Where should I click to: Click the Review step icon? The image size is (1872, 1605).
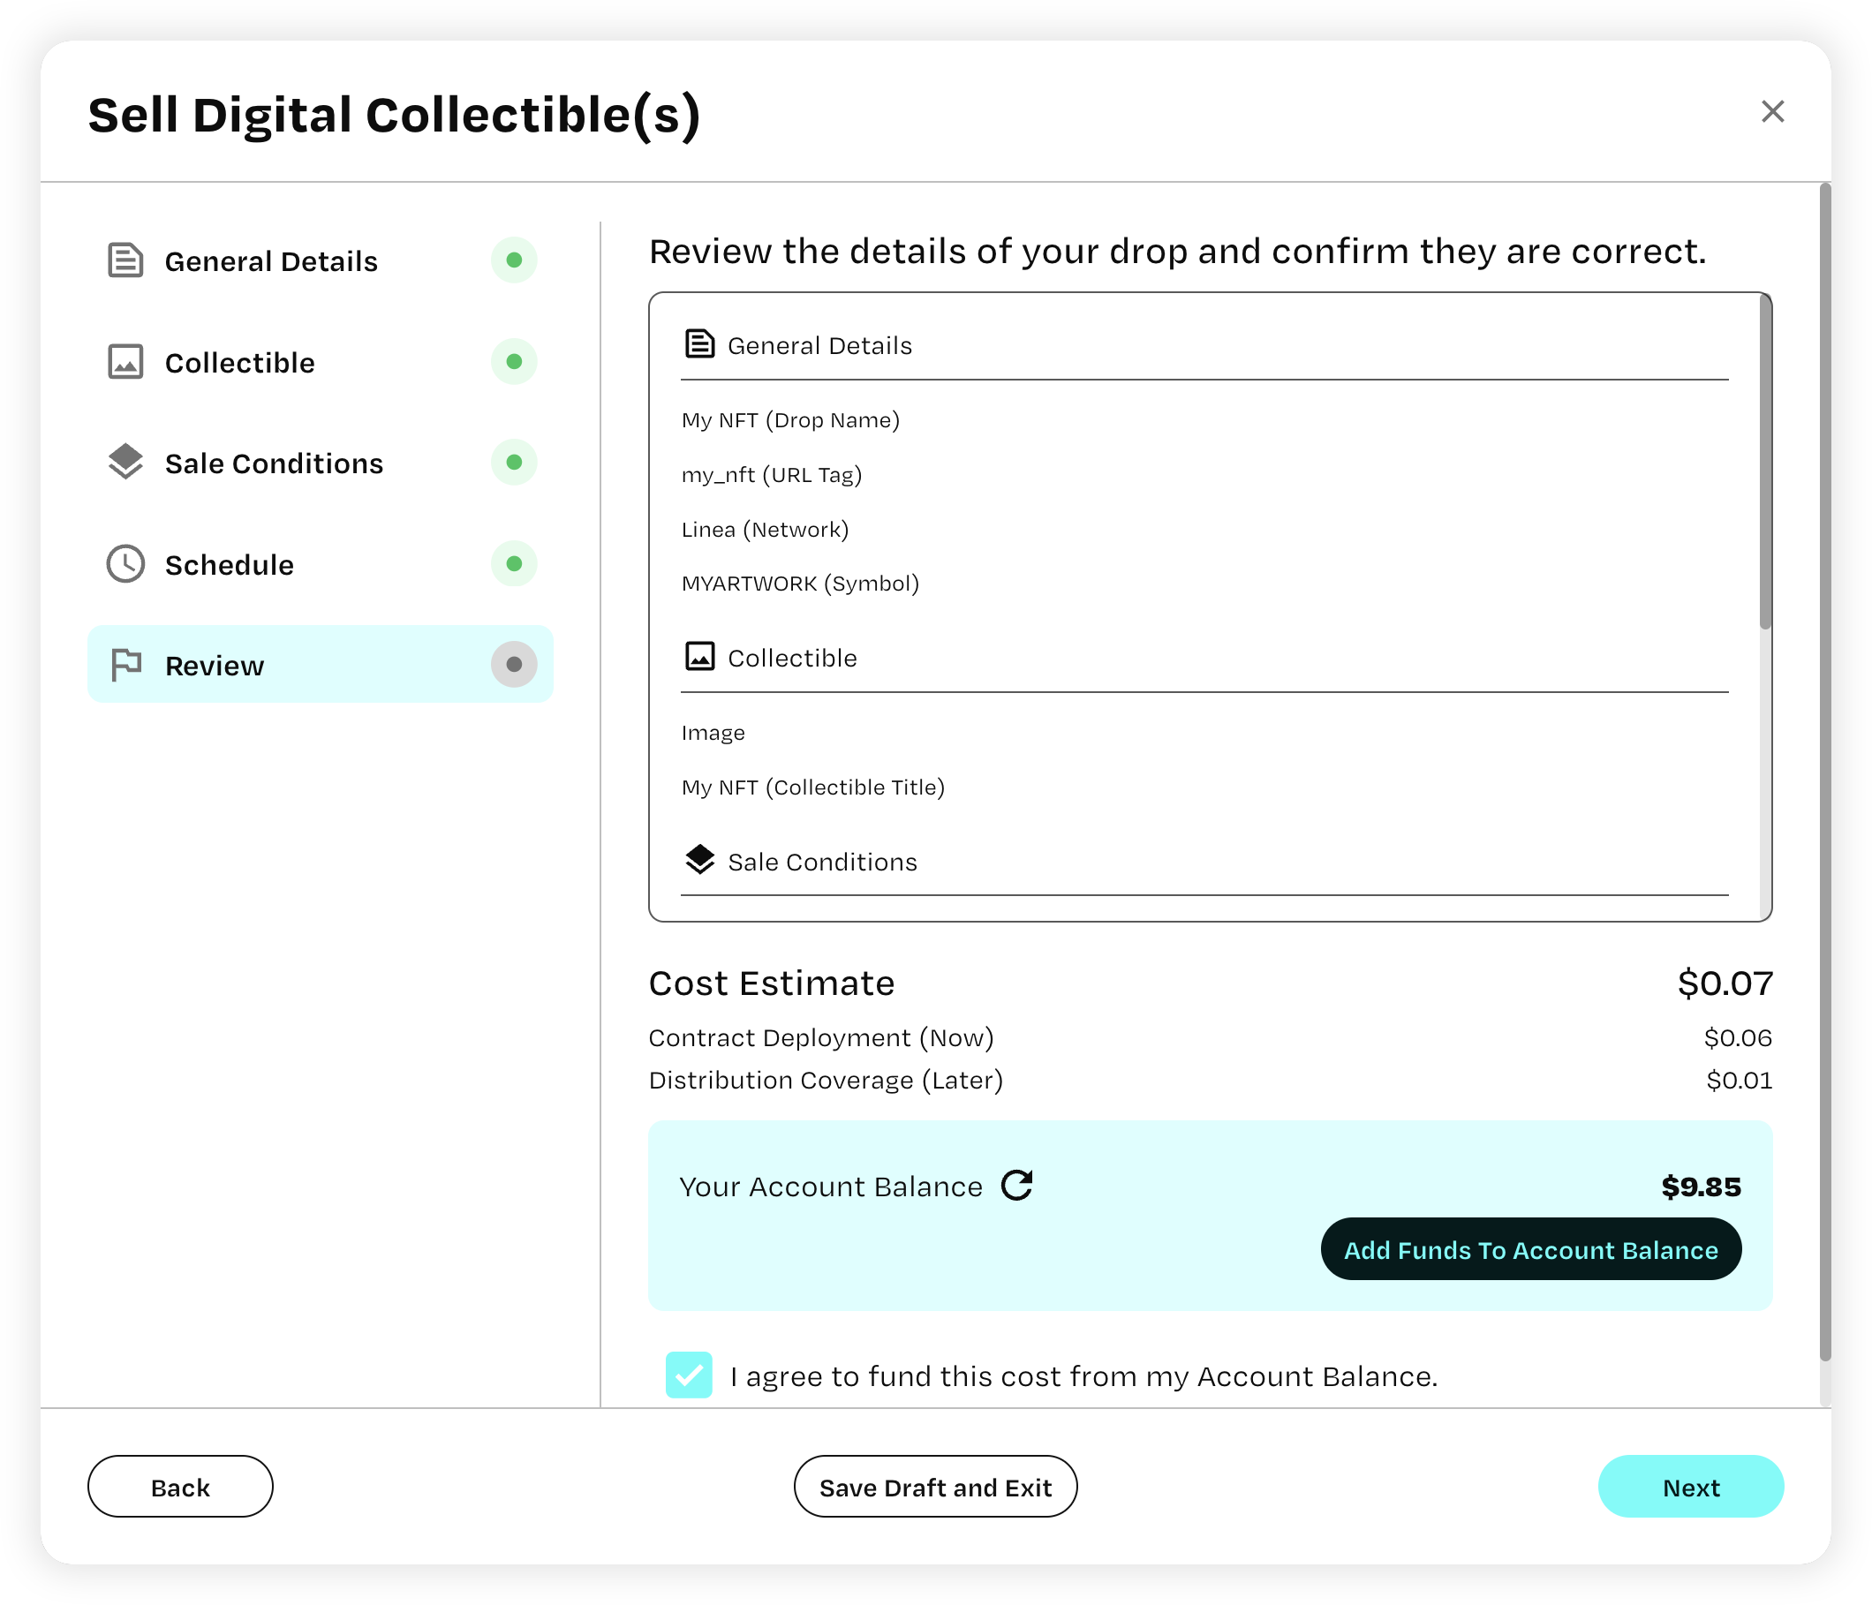coord(125,666)
